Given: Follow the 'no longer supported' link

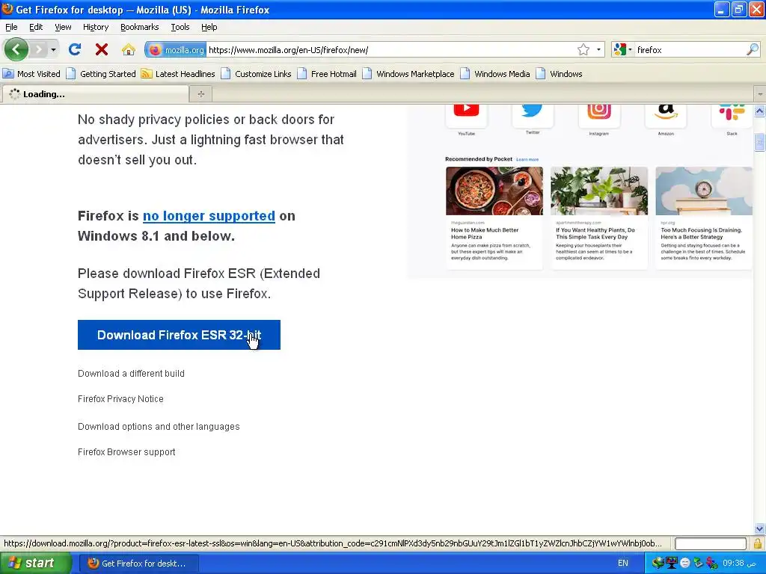Looking at the screenshot, I should click(x=209, y=216).
